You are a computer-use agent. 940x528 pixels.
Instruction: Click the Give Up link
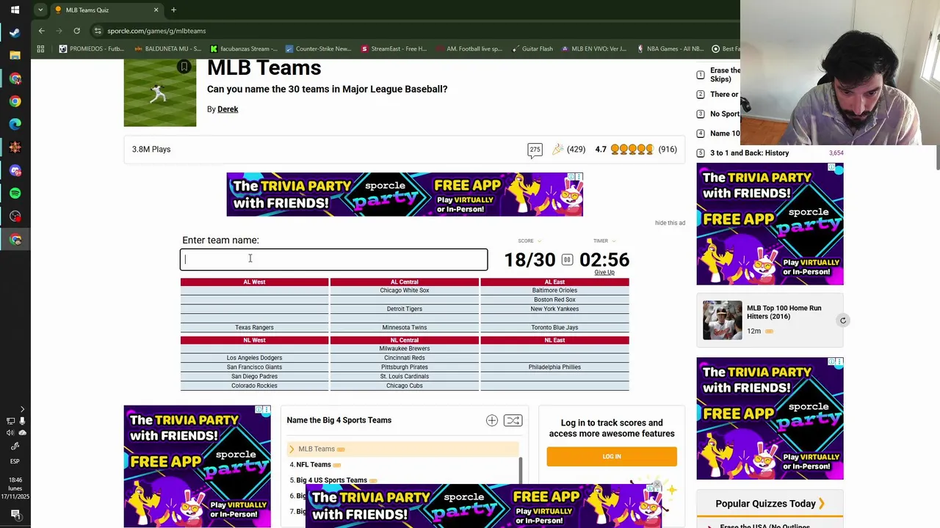pyautogui.click(x=604, y=272)
